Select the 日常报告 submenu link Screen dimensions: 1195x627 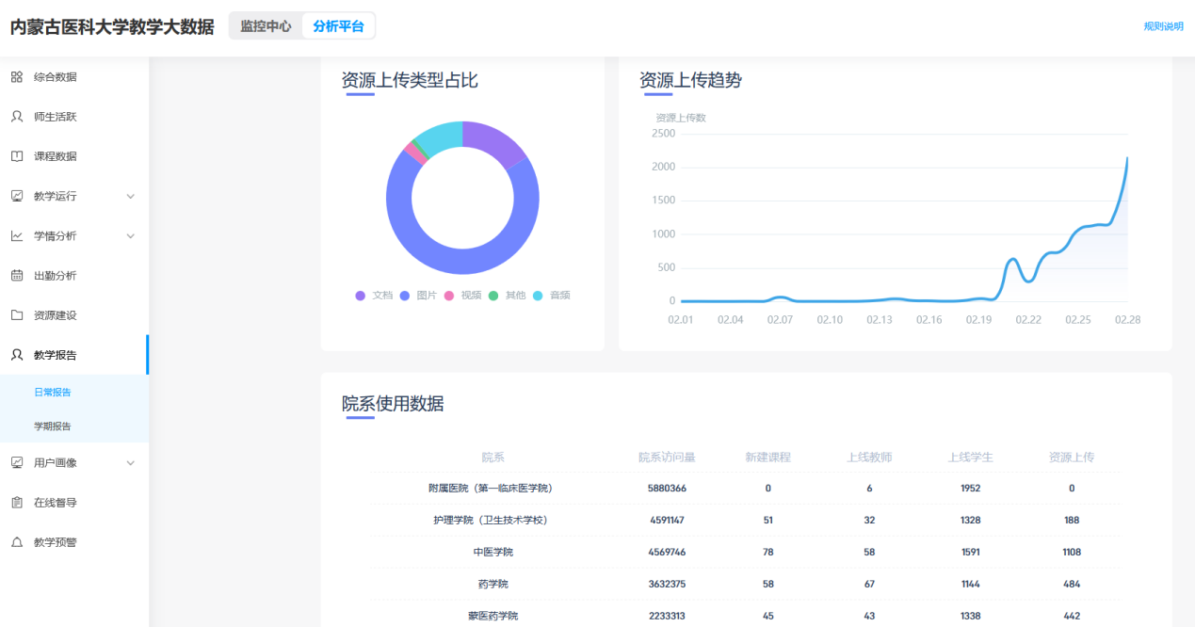point(53,393)
